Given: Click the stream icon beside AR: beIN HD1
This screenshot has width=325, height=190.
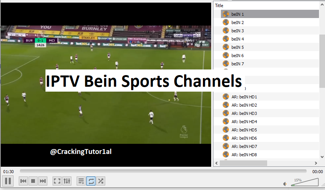Looking at the screenshot, I should 226,97.
